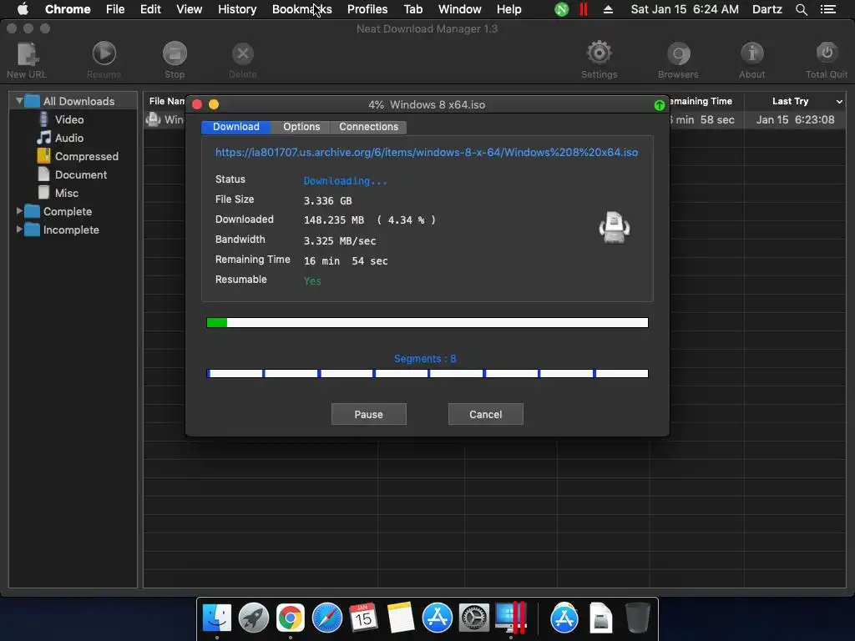
Task: Click the Jan 15 6:23:08 cell
Action: tap(795, 119)
